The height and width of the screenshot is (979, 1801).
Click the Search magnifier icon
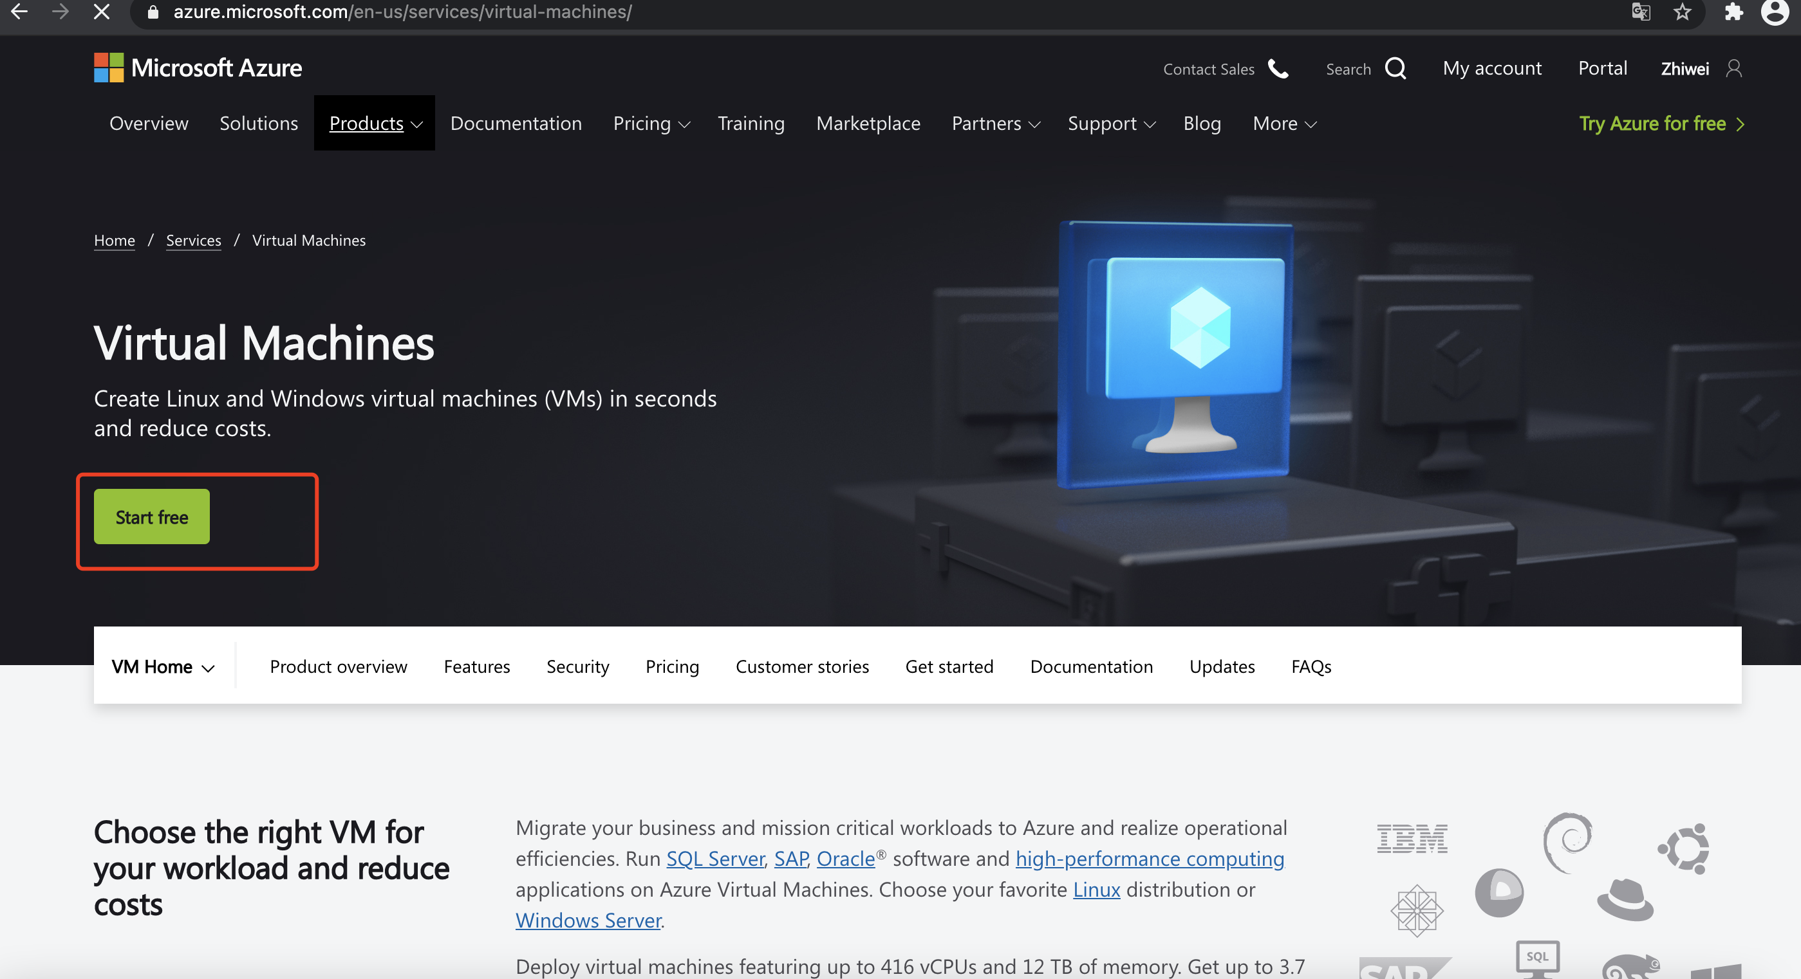(1395, 68)
